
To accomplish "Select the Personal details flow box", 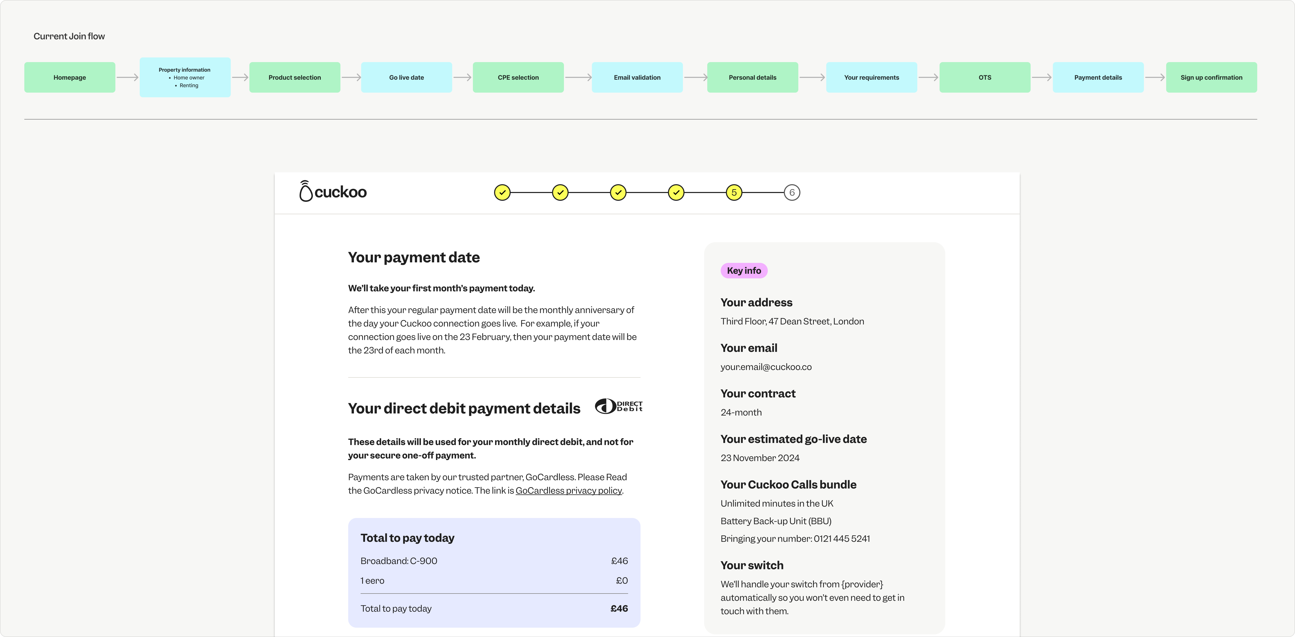I will 752,77.
